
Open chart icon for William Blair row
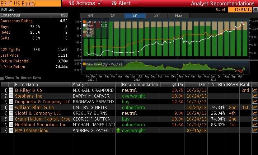[255, 107]
